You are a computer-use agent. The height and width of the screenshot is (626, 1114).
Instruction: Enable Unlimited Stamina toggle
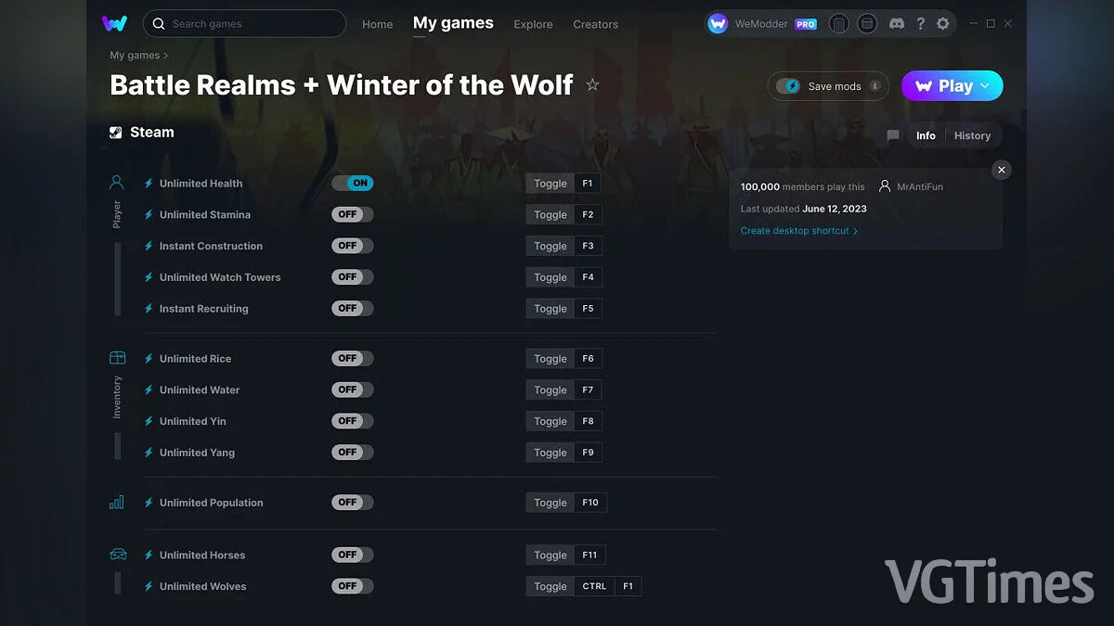click(353, 214)
